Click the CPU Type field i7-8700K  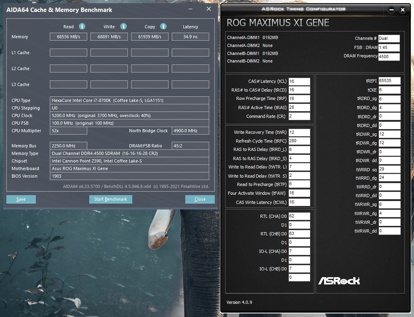point(129,100)
